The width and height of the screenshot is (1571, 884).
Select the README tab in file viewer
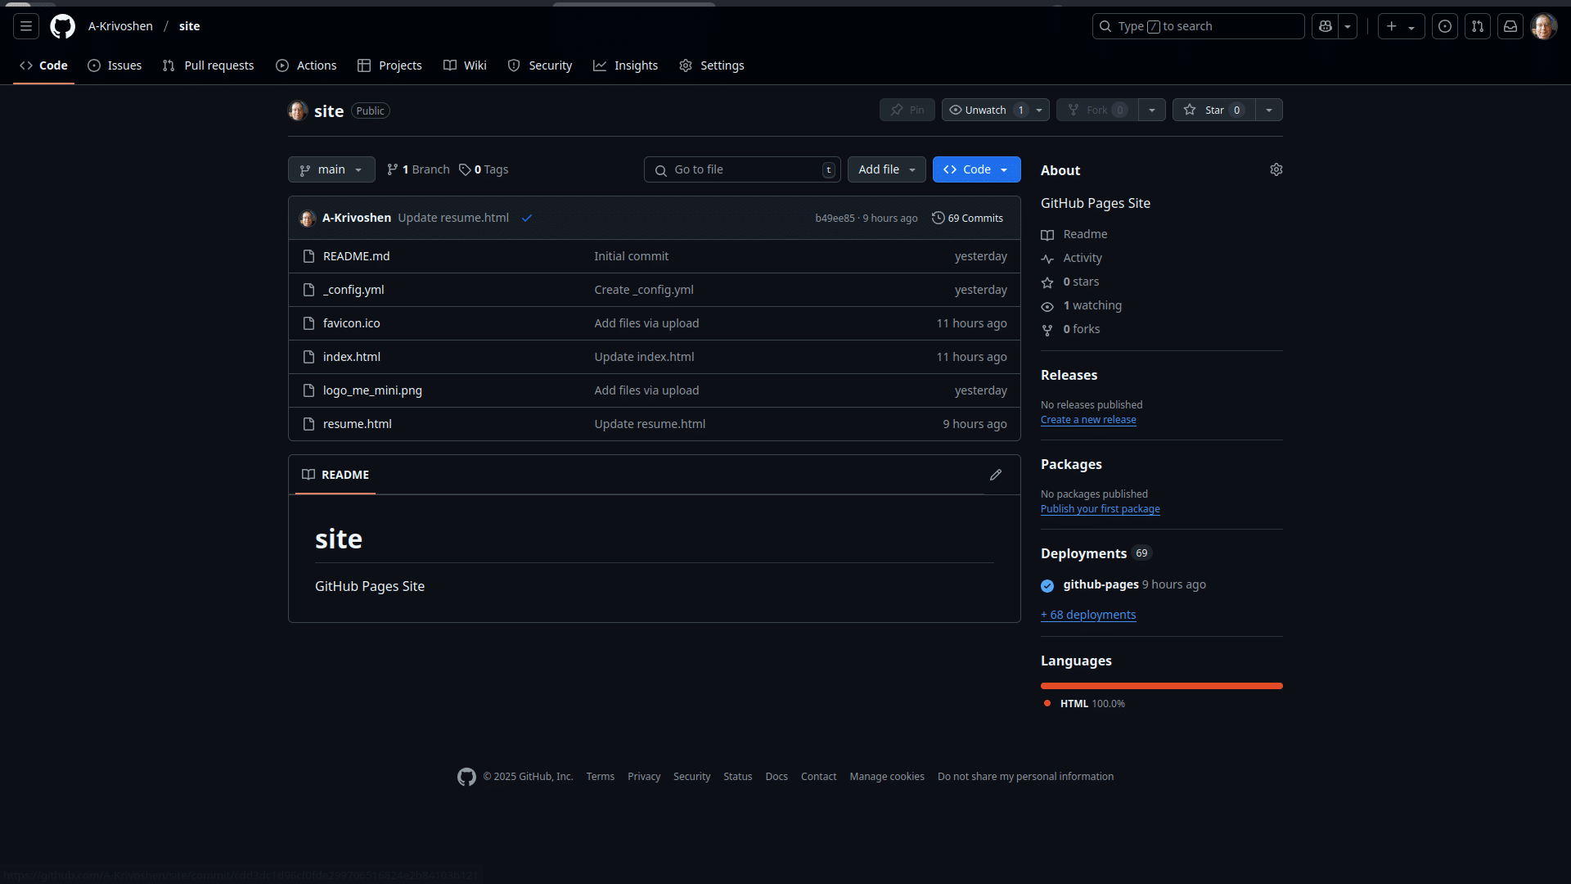coord(335,475)
